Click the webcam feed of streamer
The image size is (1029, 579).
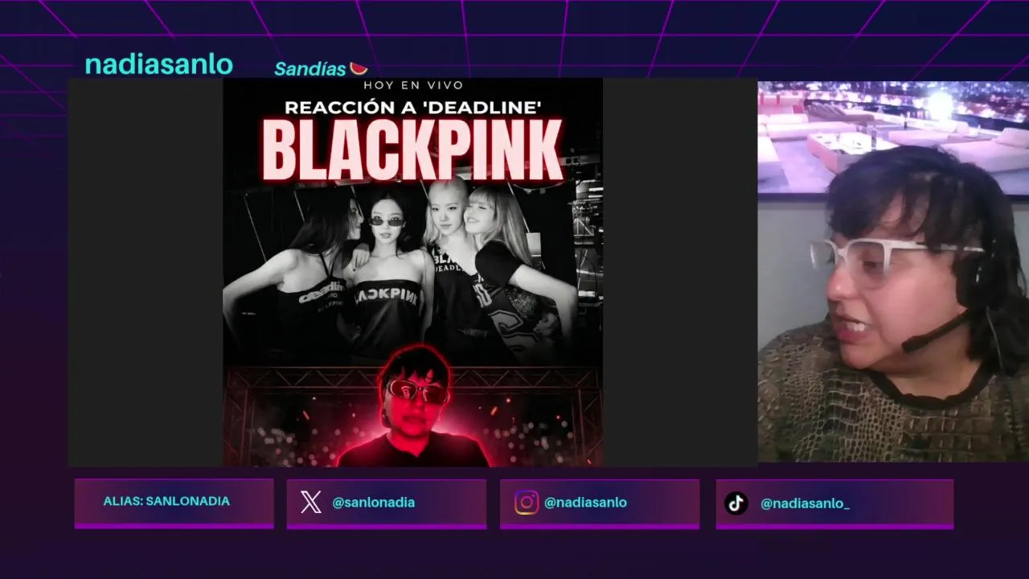click(893, 271)
